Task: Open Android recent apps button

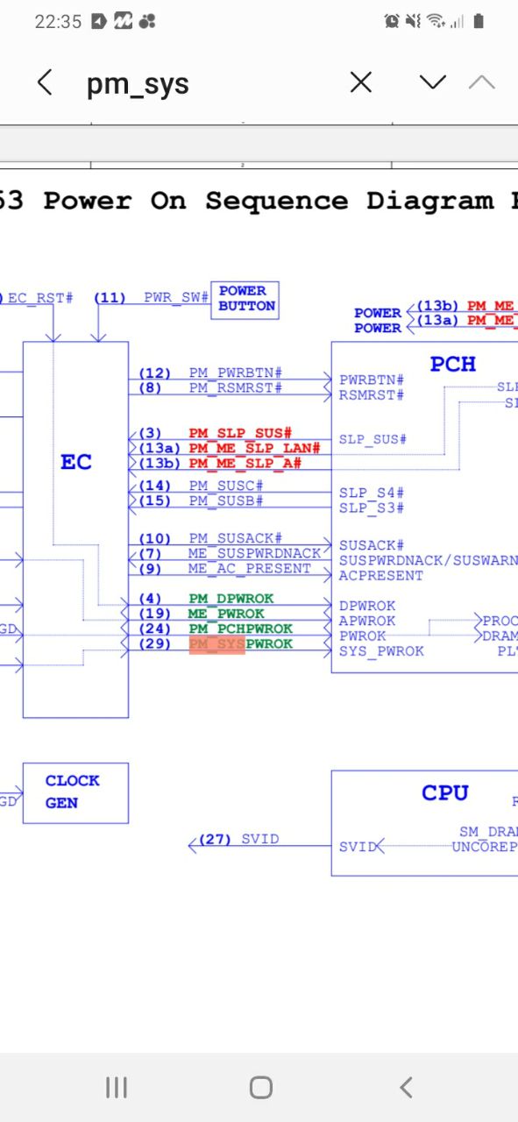Action: point(117,1088)
